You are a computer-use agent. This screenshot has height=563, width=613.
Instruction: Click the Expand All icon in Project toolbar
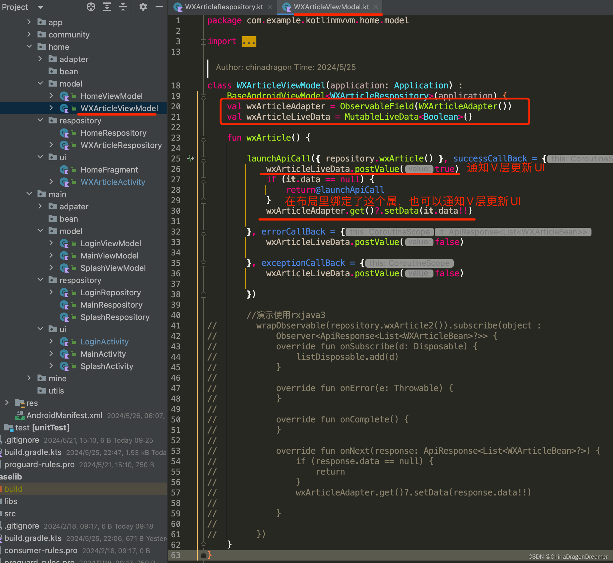pos(107,7)
